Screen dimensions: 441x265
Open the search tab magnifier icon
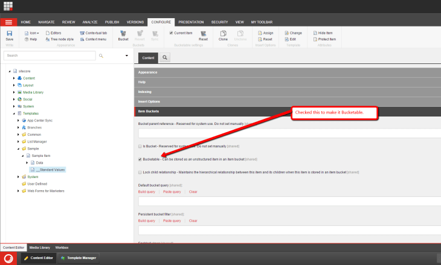coord(165,57)
